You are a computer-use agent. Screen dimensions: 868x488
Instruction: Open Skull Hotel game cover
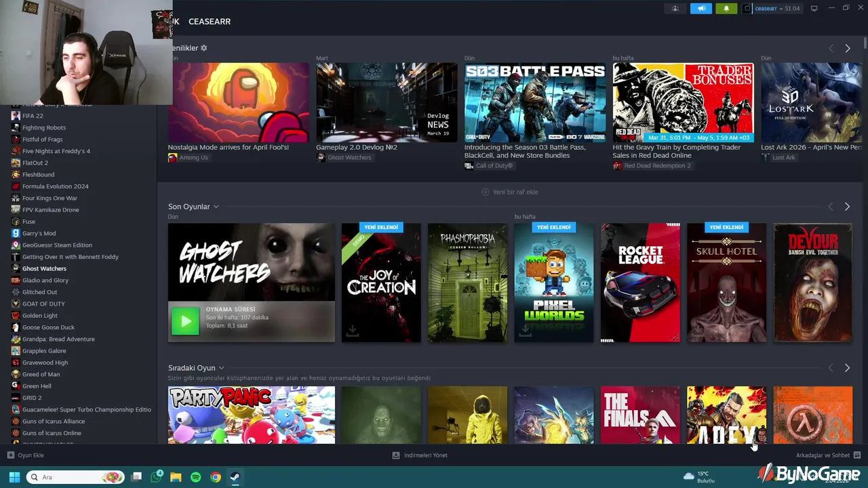(x=726, y=283)
